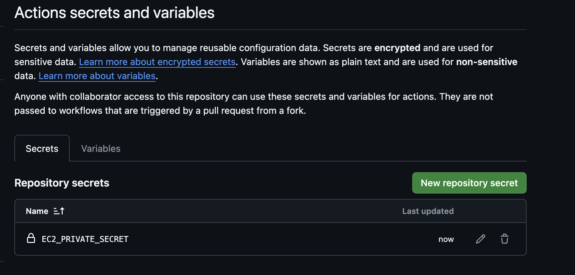Click the EC2_PRIVATE_SECRET row

(x=85, y=239)
